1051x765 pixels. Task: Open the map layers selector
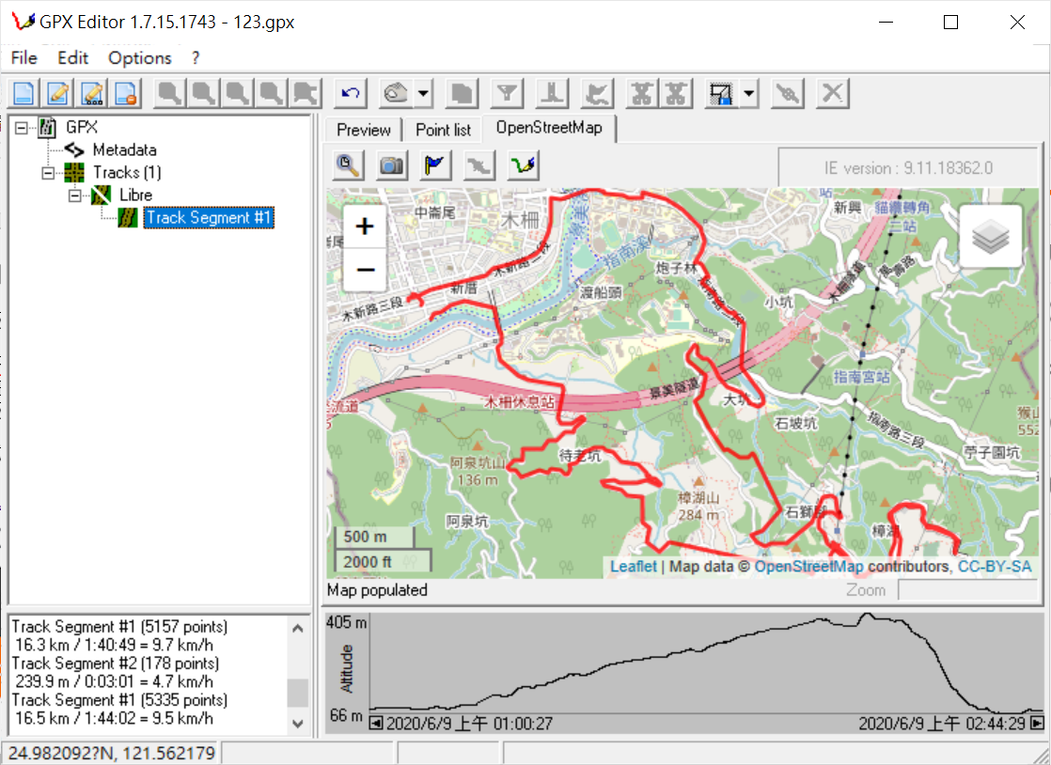991,237
